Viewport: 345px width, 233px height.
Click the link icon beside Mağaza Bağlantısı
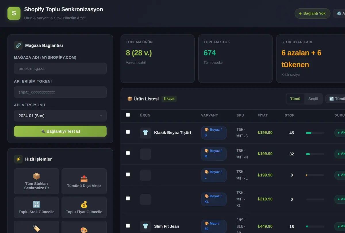click(x=18, y=45)
